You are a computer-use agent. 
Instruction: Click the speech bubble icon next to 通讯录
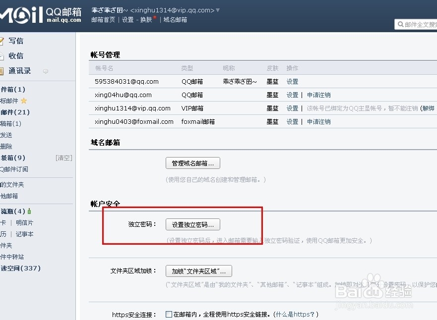(45, 72)
